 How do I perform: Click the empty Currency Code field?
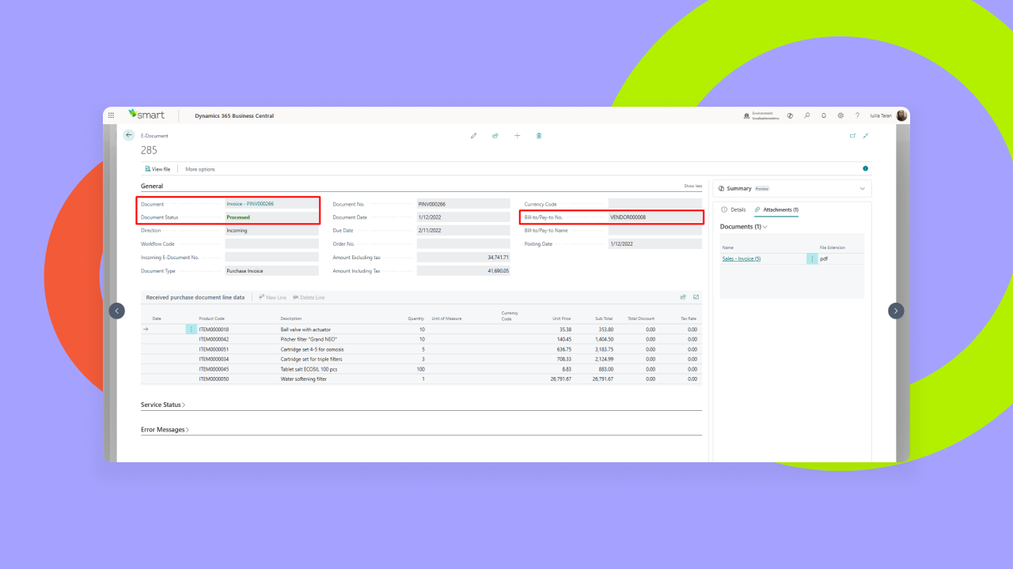654,204
